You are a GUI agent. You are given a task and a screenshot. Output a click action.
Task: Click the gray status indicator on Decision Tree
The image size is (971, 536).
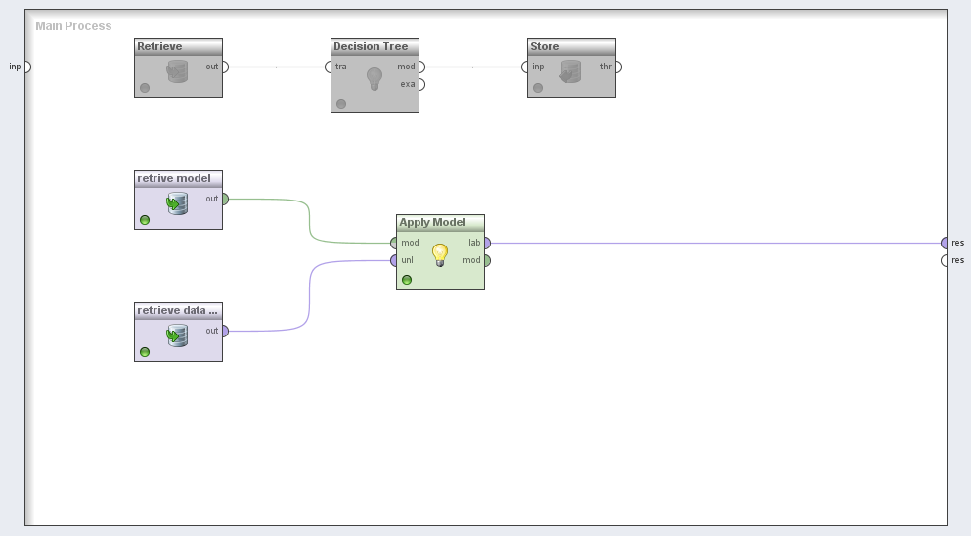[341, 104]
